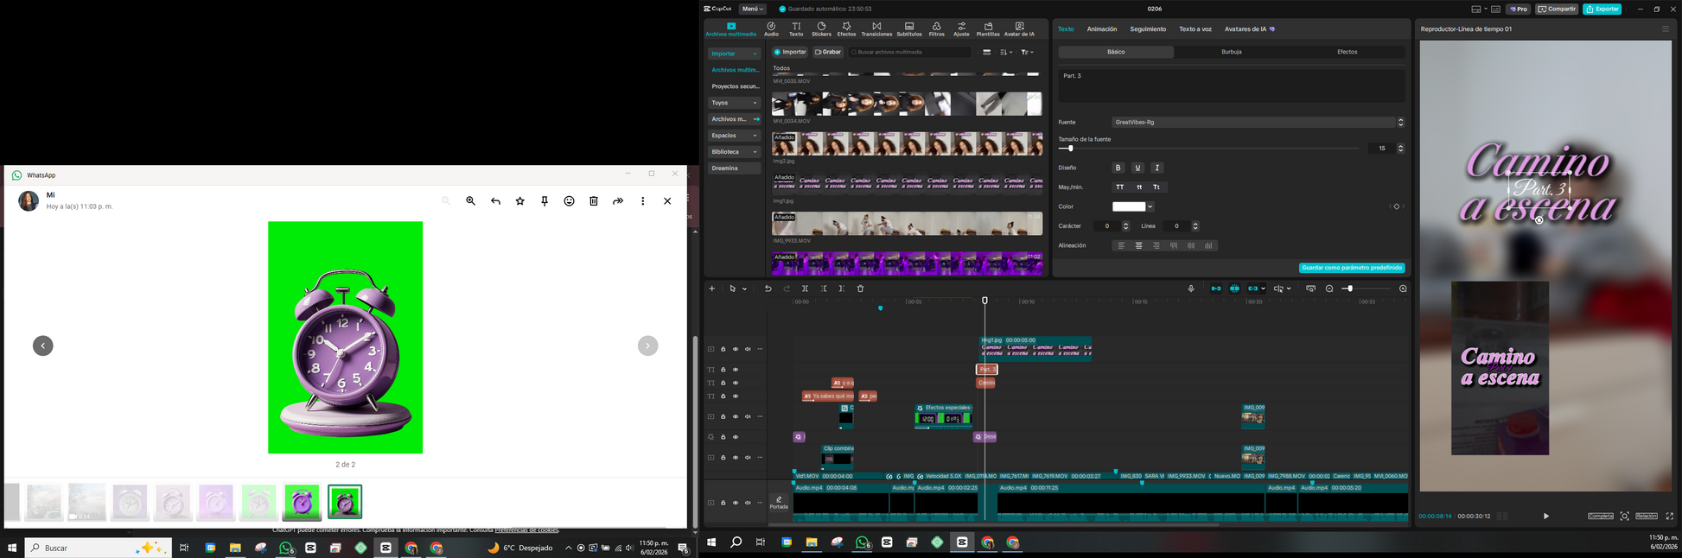Click Guardar como parámetro predefinido
The image size is (1682, 558).
[1352, 268]
